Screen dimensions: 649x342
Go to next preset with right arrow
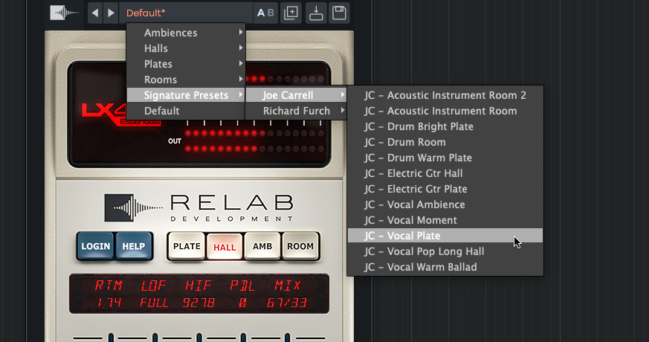[x=111, y=13]
